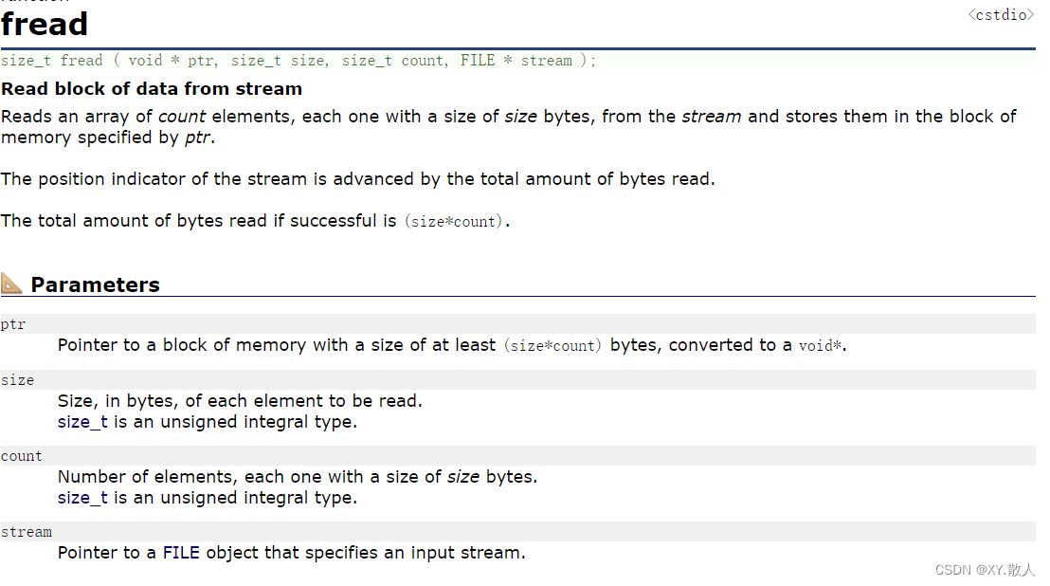Open size_t link under size parameter
The width and height of the screenshot is (1050, 586).
(82, 422)
